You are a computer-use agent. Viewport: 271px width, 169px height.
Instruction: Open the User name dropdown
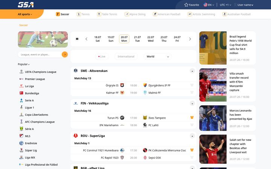[x=245, y=5]
